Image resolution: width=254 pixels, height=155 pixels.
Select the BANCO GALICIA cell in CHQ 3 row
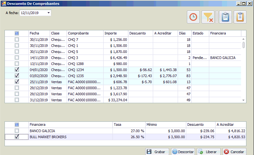[225, 58]
